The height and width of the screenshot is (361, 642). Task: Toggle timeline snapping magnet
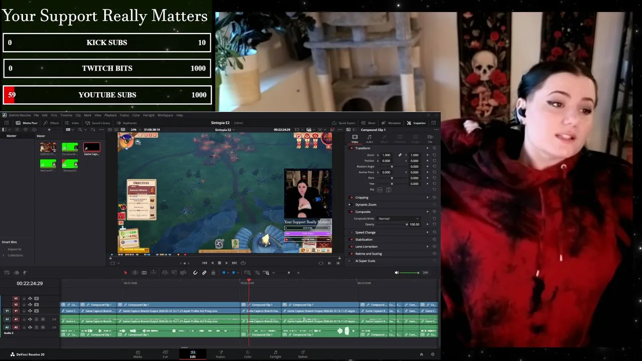coord(195,273)
